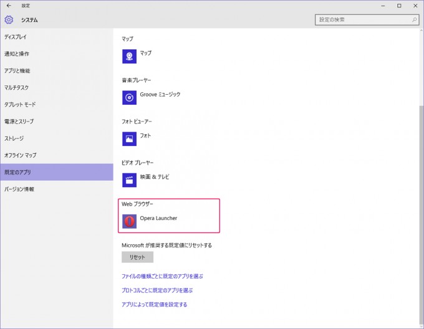Click the マップ app icon
Screen dimensions: 424x329
(129, 56)
